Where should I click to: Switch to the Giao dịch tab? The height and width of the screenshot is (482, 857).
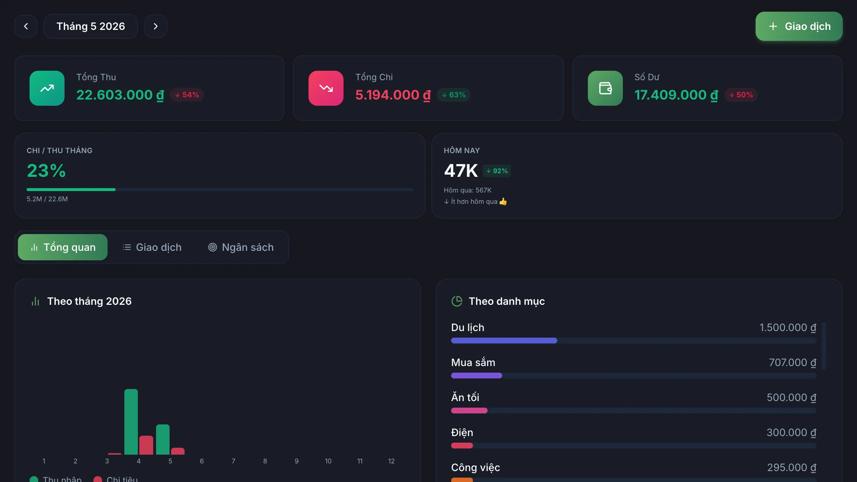pos(152,247)
